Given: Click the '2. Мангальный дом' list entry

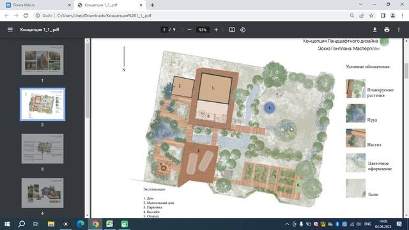Looking at the screenshot, I should (x=158, y=203).
